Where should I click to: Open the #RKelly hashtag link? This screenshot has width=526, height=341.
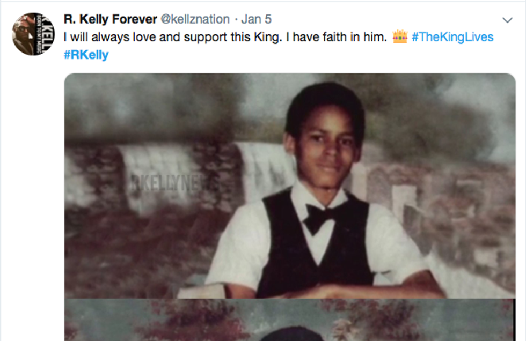pos(86,55)
